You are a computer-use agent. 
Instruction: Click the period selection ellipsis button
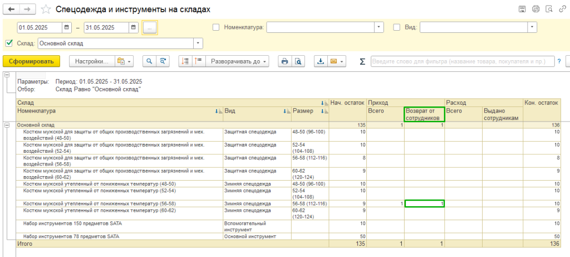[150, 27]
